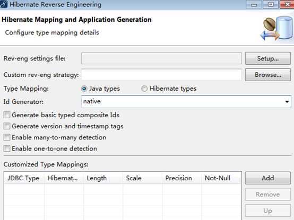
Task: Click the database wizard banner image
Action: pyautogui.click(x=276, y=29)
